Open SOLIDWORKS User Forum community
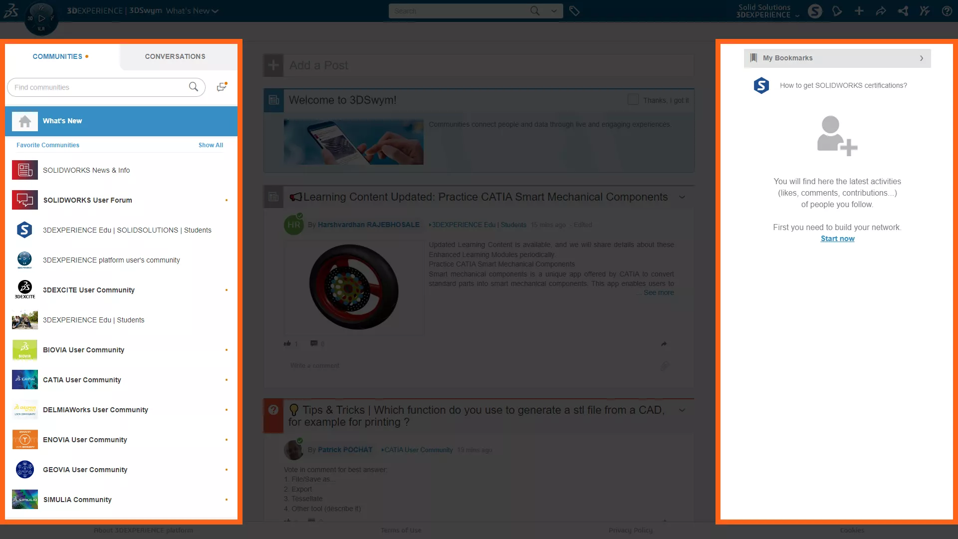The image size is (958, 539). 87,200
